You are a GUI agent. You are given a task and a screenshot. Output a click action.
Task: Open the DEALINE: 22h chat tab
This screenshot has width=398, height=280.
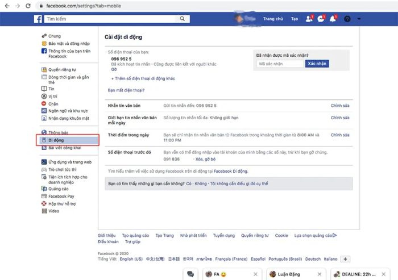pyautogui.click(x=359, y=274)
